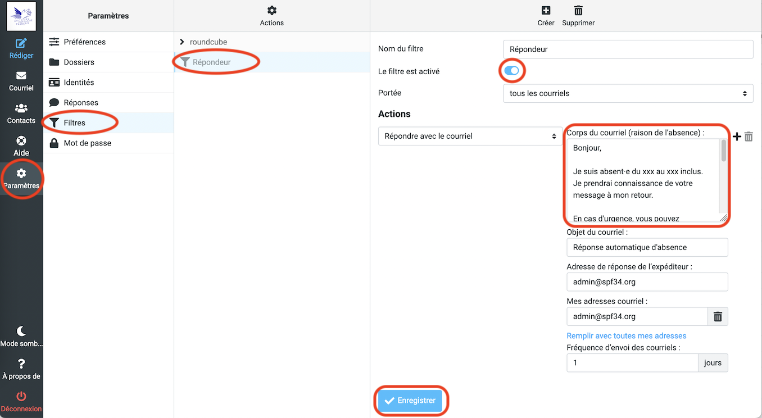Open the 'Répondre avec le courriel' dropdown
The width and height of the screenshot is (762, 418).
coord(470,136)
